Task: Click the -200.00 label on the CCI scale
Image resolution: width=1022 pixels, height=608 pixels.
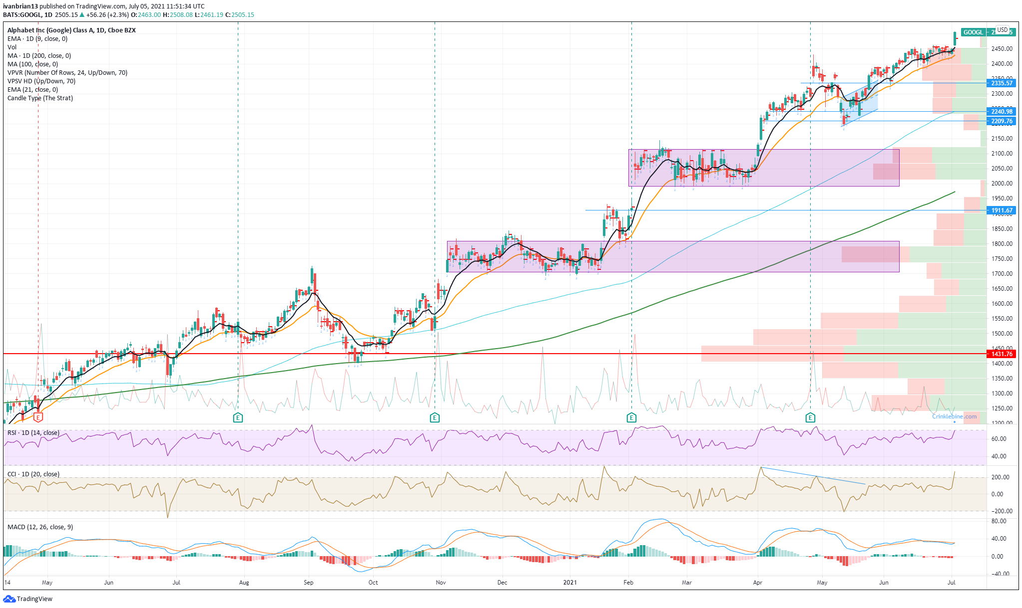Action: (x=1002, y=511)
